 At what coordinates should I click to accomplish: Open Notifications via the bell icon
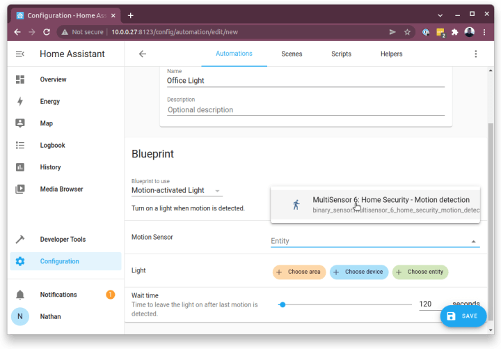[19, 295]
